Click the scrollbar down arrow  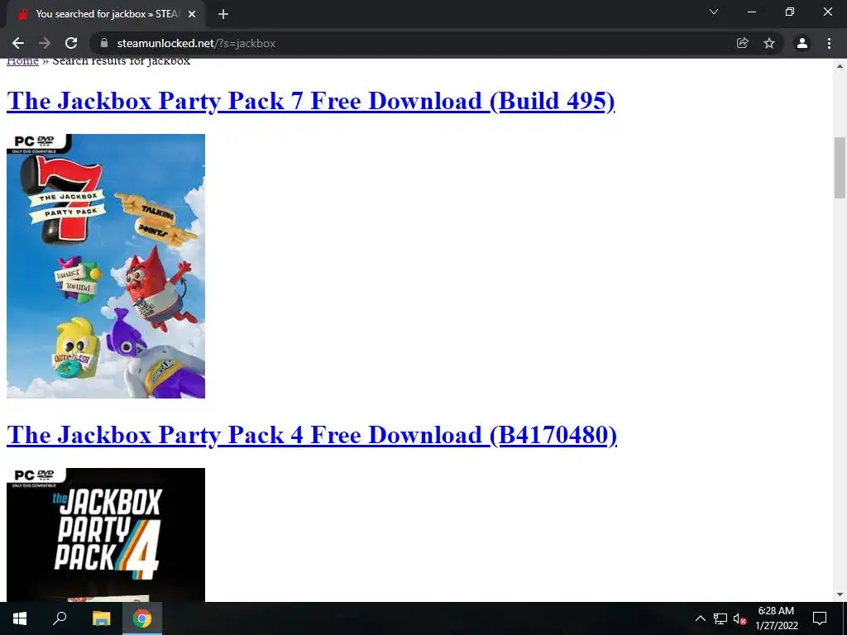coord(840,594)
